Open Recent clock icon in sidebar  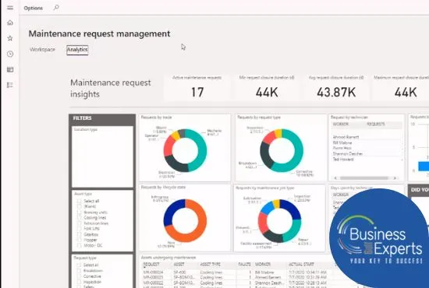click(10, 54)
